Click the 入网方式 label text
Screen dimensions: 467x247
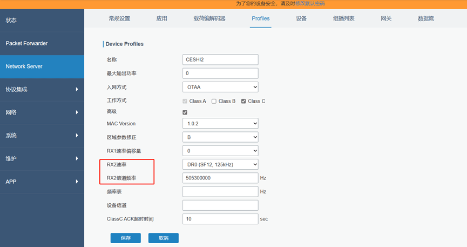click(x=117, y=88)
